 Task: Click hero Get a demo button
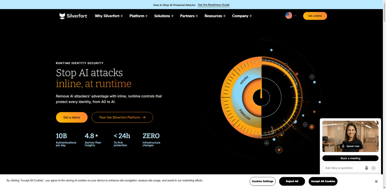click(72, 117)
